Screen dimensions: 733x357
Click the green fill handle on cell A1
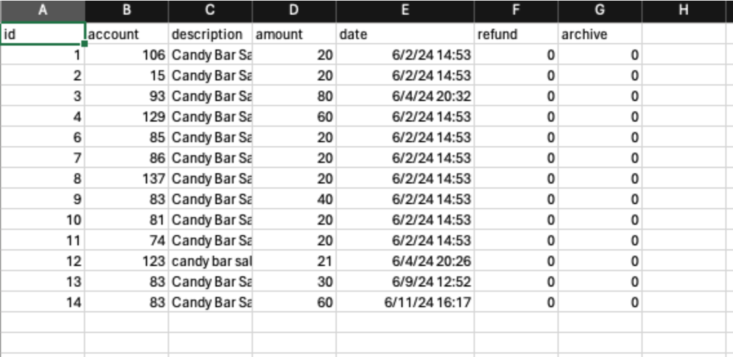pos(85,44)
